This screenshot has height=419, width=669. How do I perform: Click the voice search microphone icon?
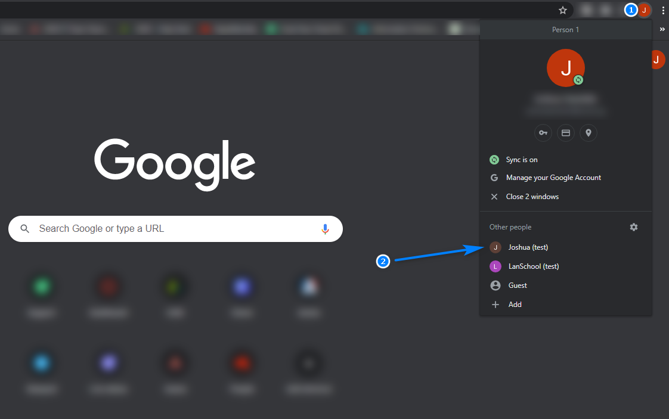(324, 228)
